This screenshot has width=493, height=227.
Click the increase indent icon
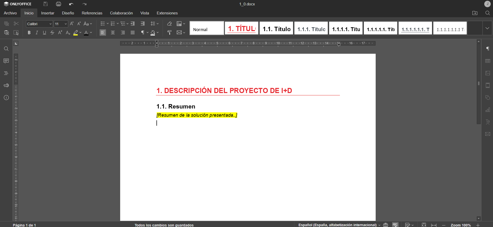[143, 24]
